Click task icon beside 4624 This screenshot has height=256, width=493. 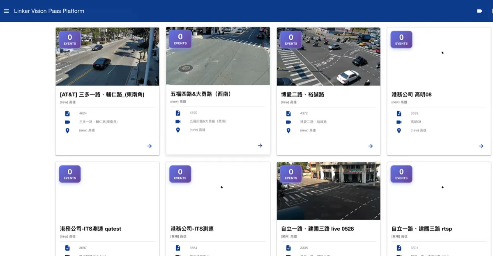point(67,113)
